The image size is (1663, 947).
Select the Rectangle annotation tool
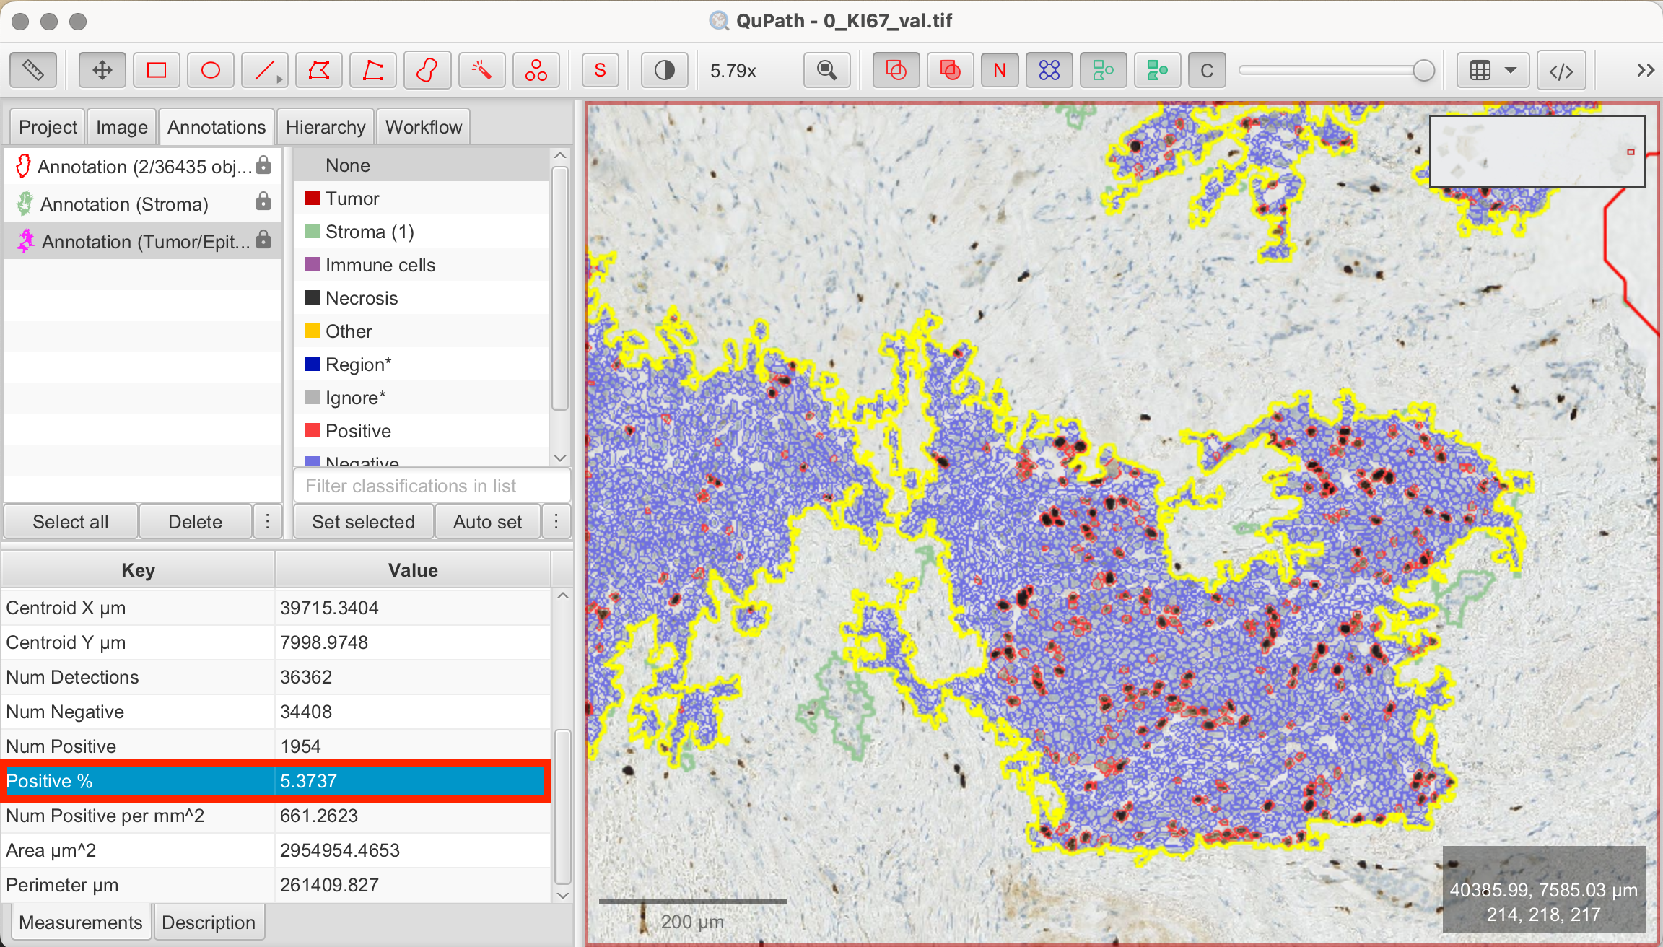156,70
